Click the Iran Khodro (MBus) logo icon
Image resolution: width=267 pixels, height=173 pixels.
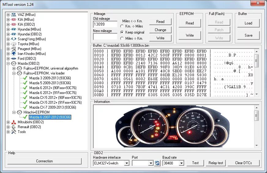point(14,54)
